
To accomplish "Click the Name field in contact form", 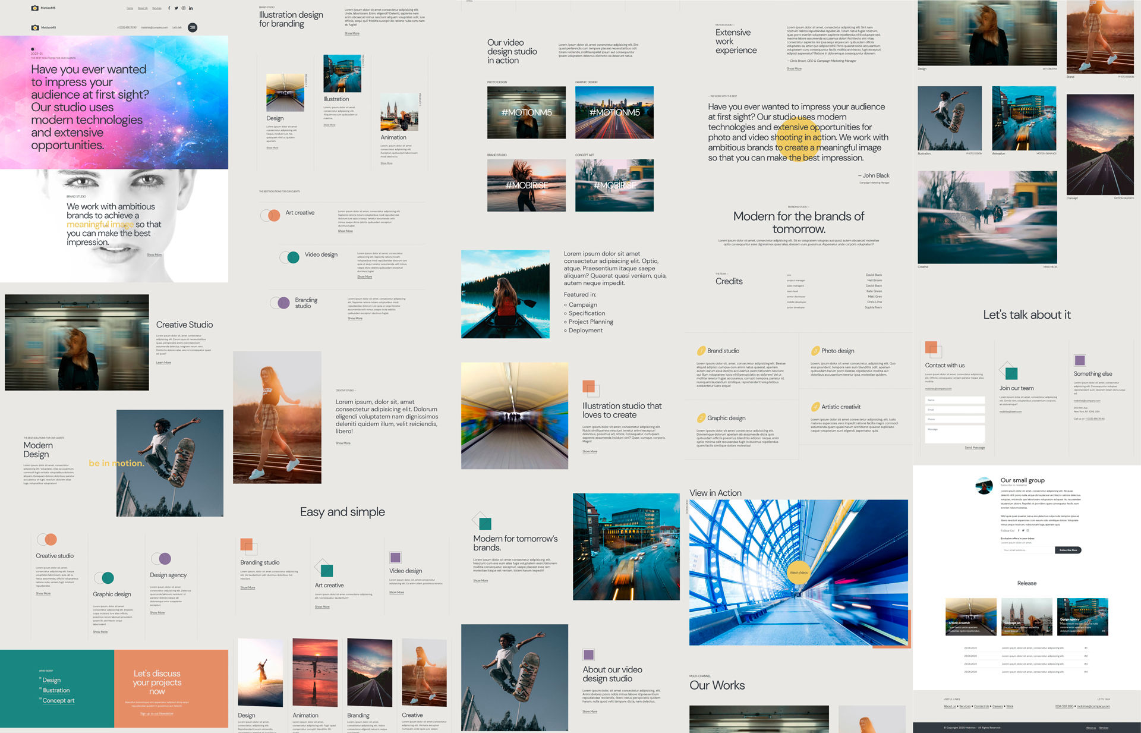I will 954,400.
